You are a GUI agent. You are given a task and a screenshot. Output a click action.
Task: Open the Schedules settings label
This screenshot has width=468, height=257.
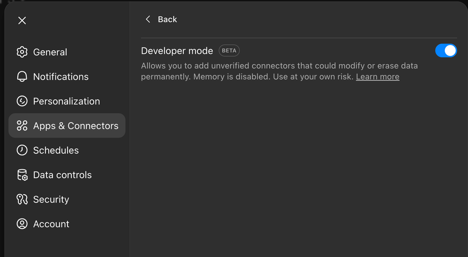(56, 150)
